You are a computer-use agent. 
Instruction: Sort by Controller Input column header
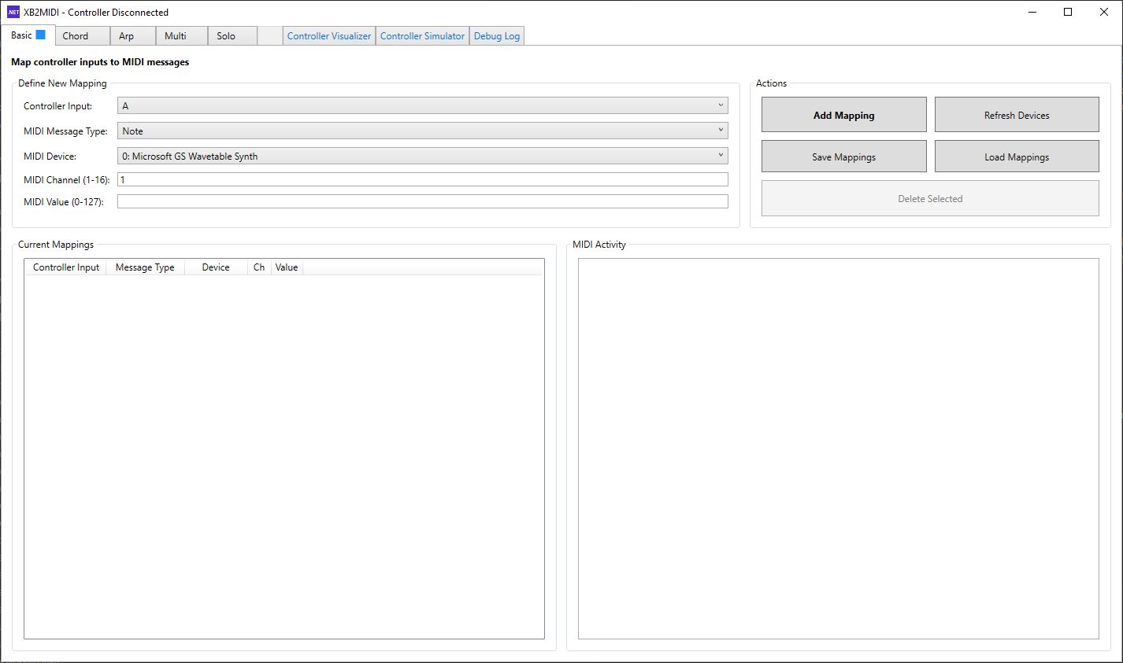pyautogui.click(x=66, y=267)
